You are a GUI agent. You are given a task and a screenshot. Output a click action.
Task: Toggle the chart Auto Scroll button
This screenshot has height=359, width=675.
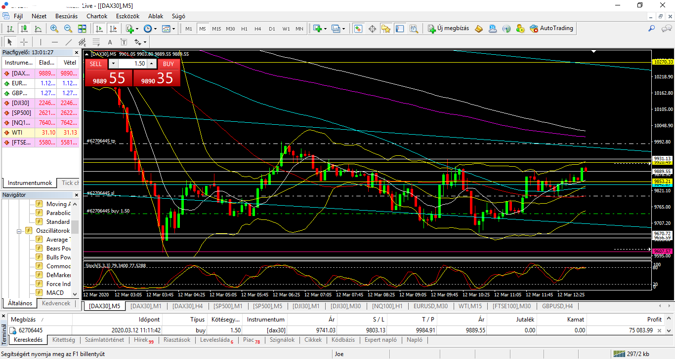click(99, 29)
